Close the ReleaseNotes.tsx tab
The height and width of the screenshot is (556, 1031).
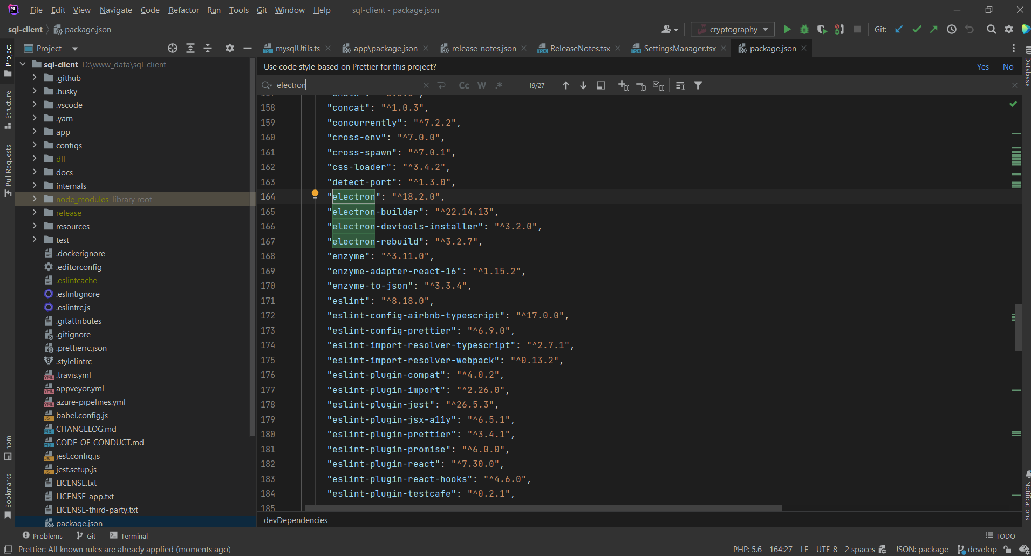click(618, 49)
